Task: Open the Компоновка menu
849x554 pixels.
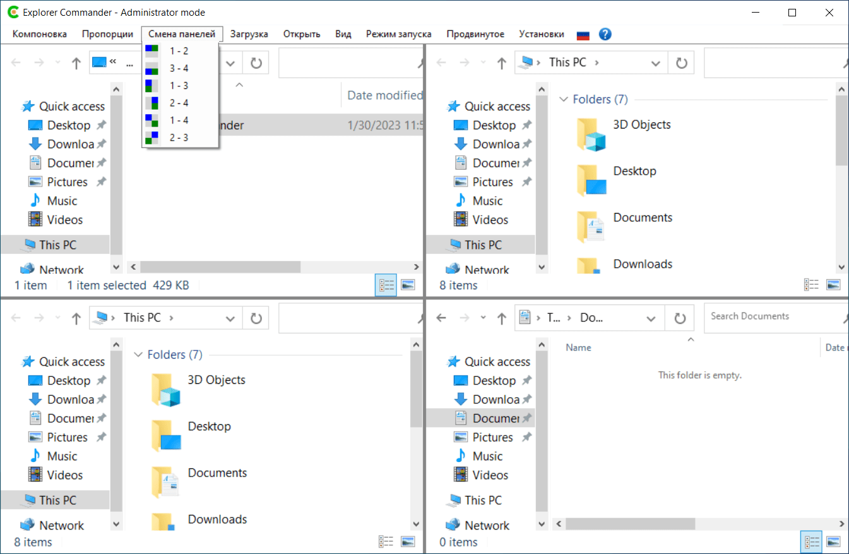Action: pos(40,34)
